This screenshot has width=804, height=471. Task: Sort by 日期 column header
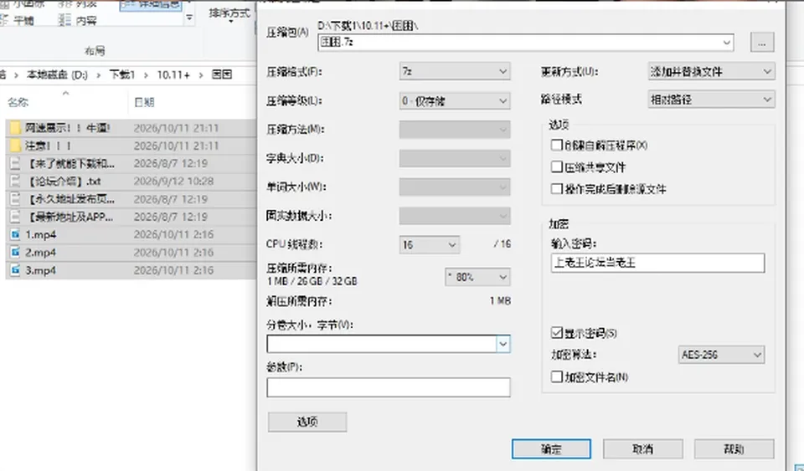(144, 102)
